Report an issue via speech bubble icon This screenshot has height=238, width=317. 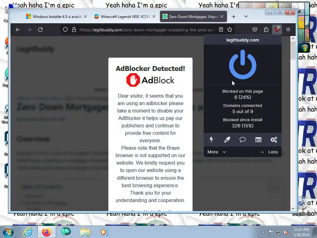click(x=243, y=140)
